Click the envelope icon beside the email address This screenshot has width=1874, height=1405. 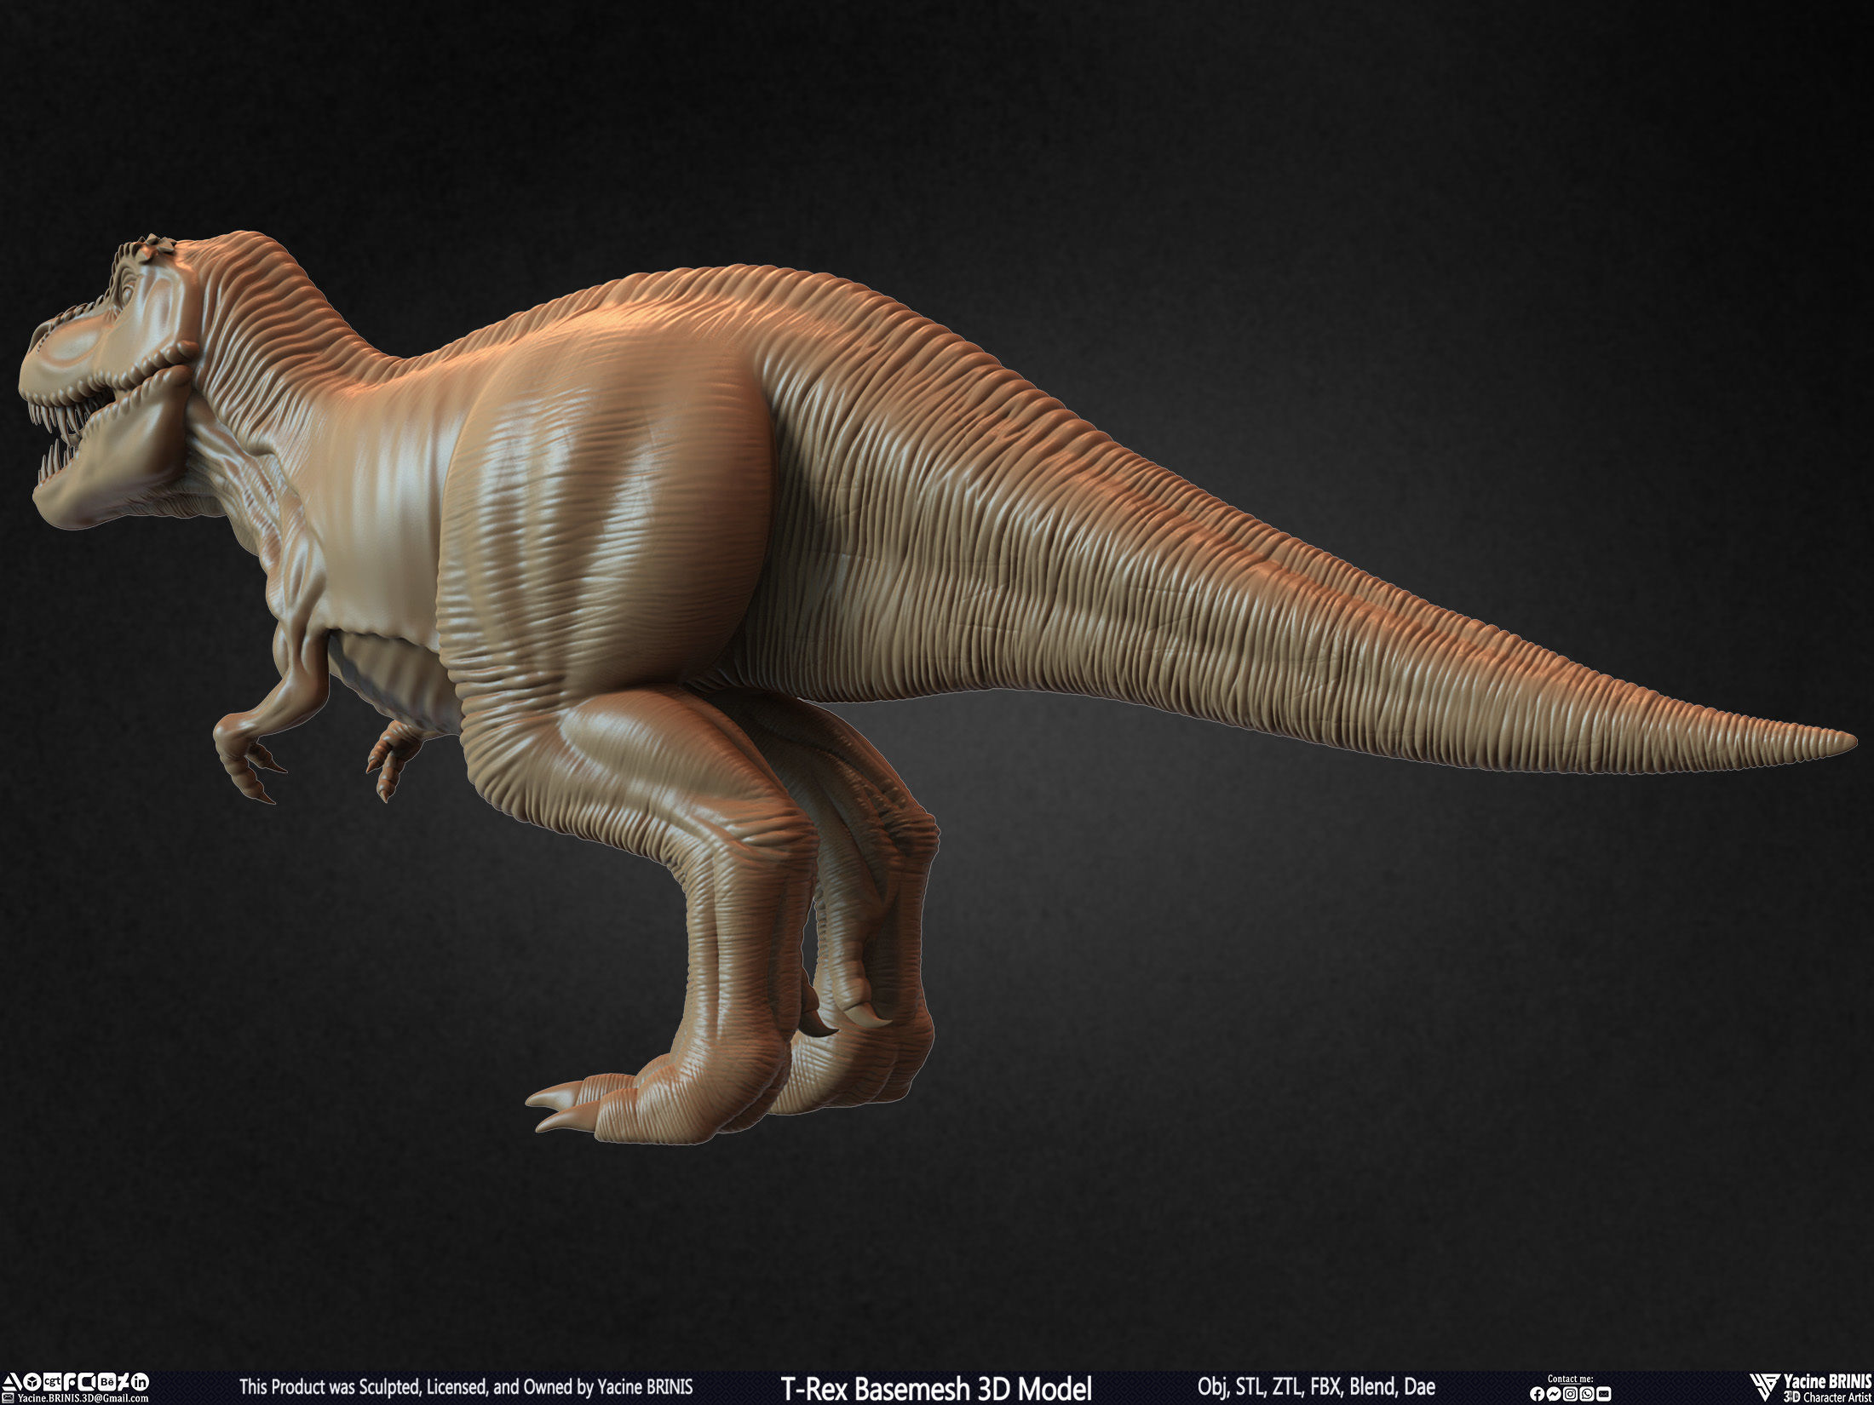tap(9, 1398)
